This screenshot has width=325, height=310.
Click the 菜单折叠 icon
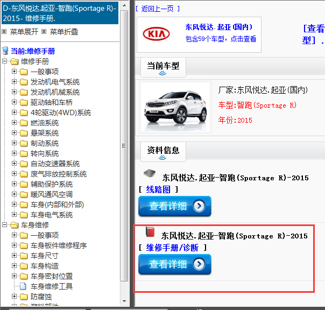44,32
